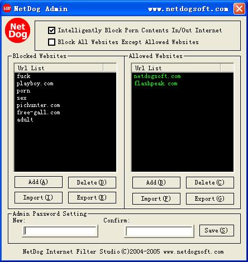Select flashpeak.com in the allowed list
The height and width of the screenshot is (262, 248).
pyautogui.click(x=156, y=84)
